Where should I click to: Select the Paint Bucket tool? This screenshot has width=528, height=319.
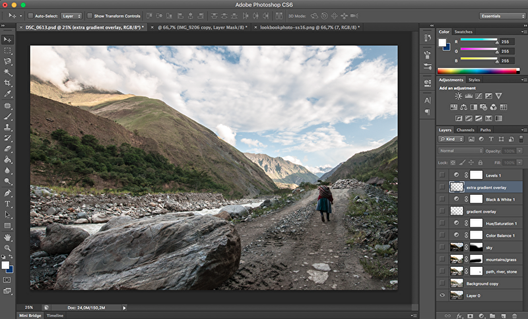[7, 160]
